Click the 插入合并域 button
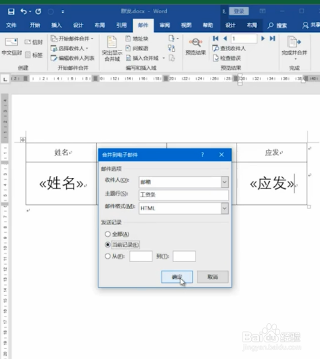The height and width of the screenshot is (359, 320). click(142, 58)
